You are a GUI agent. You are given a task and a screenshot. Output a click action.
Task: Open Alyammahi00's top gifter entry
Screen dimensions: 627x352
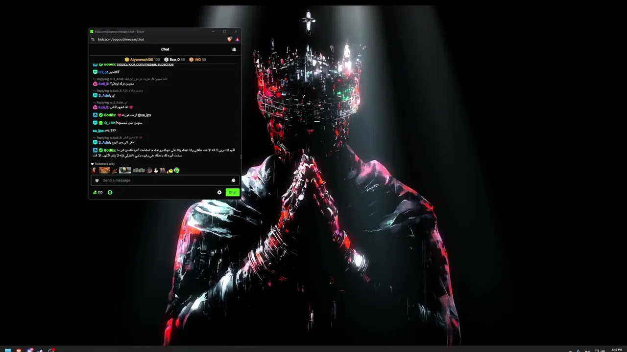point(142,60)
